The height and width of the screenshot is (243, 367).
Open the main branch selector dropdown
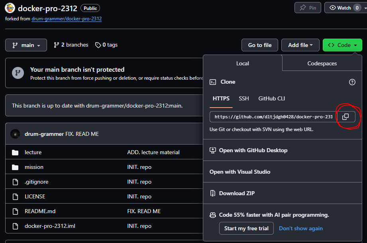tap(26, 45)
